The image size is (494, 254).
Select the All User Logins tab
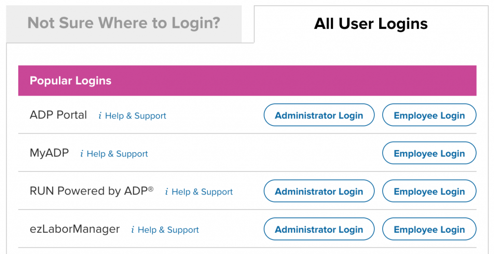(371, 24)
